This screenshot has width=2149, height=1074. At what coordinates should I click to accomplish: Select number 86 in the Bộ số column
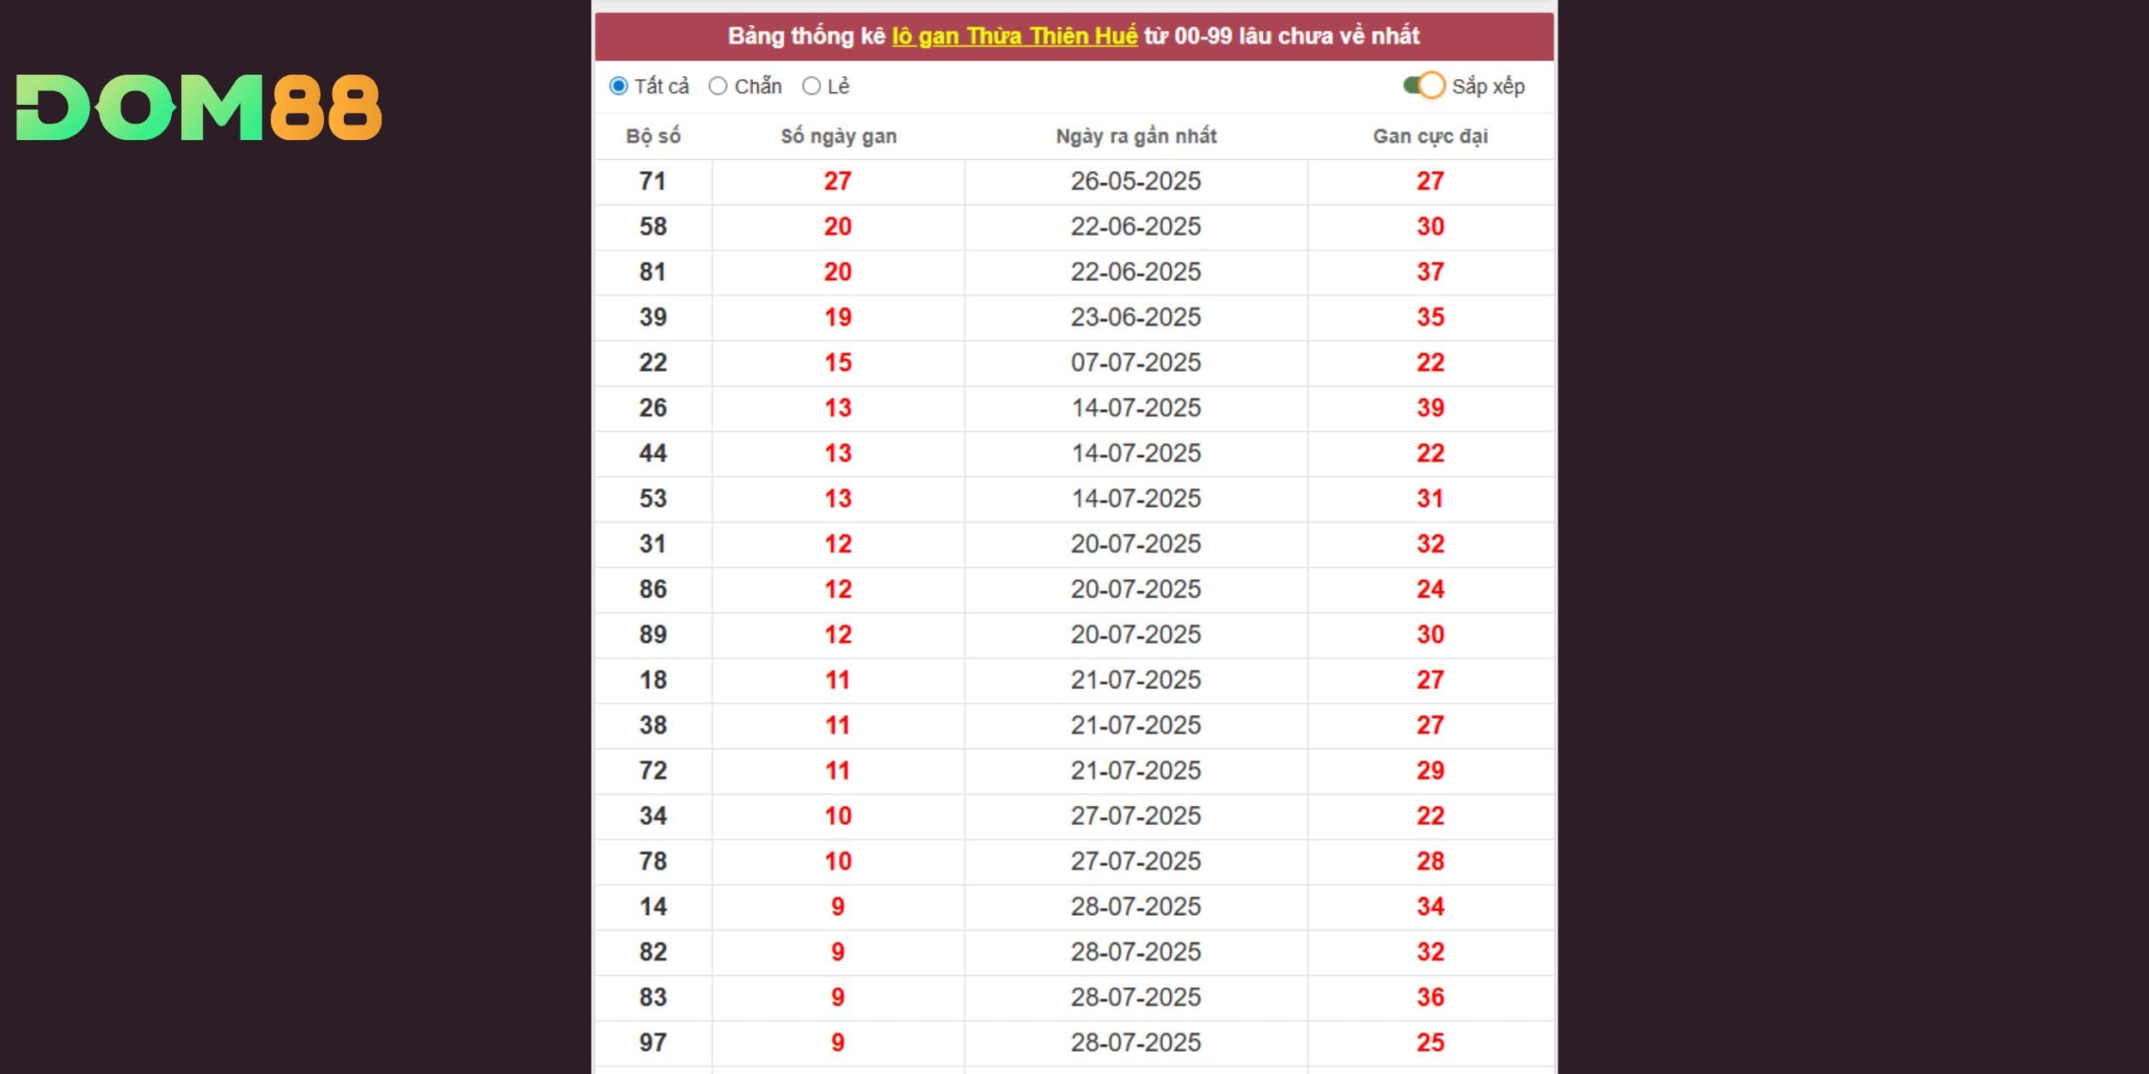tap(653, 589)
